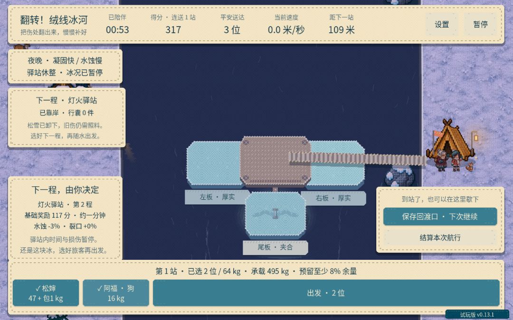This screenshot has width=513, height=320.
Task: Click 已靠岸 · 行囊 0 件 text
Action: click(x=67, y=113)
